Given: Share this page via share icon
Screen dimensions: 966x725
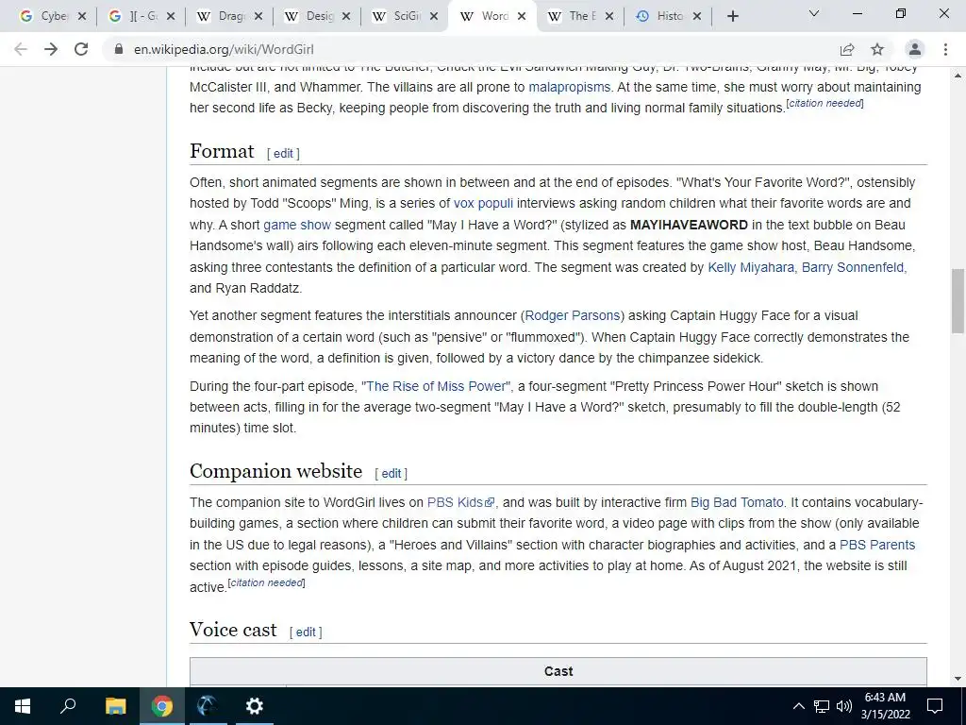Looking at the screenshot, I should click(x=847, y=49).
